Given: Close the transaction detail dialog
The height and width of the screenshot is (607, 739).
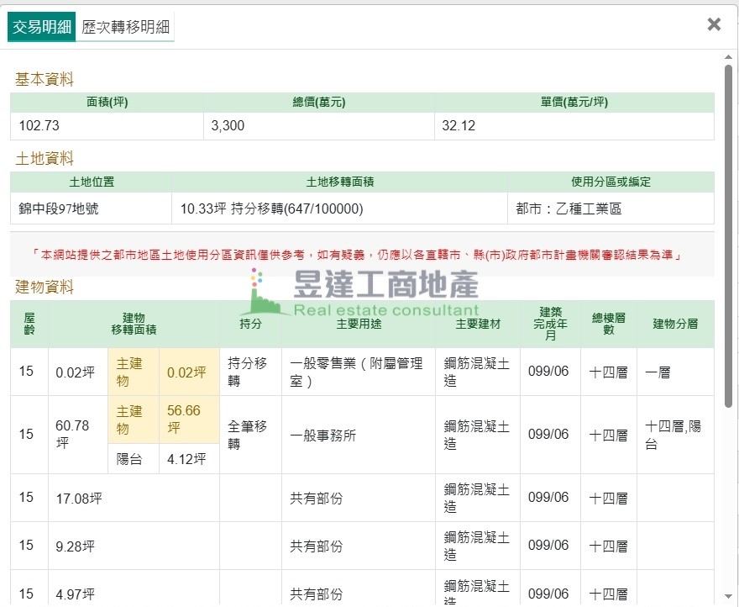Looking at the screenshot, I should click(x=714, y=24).
